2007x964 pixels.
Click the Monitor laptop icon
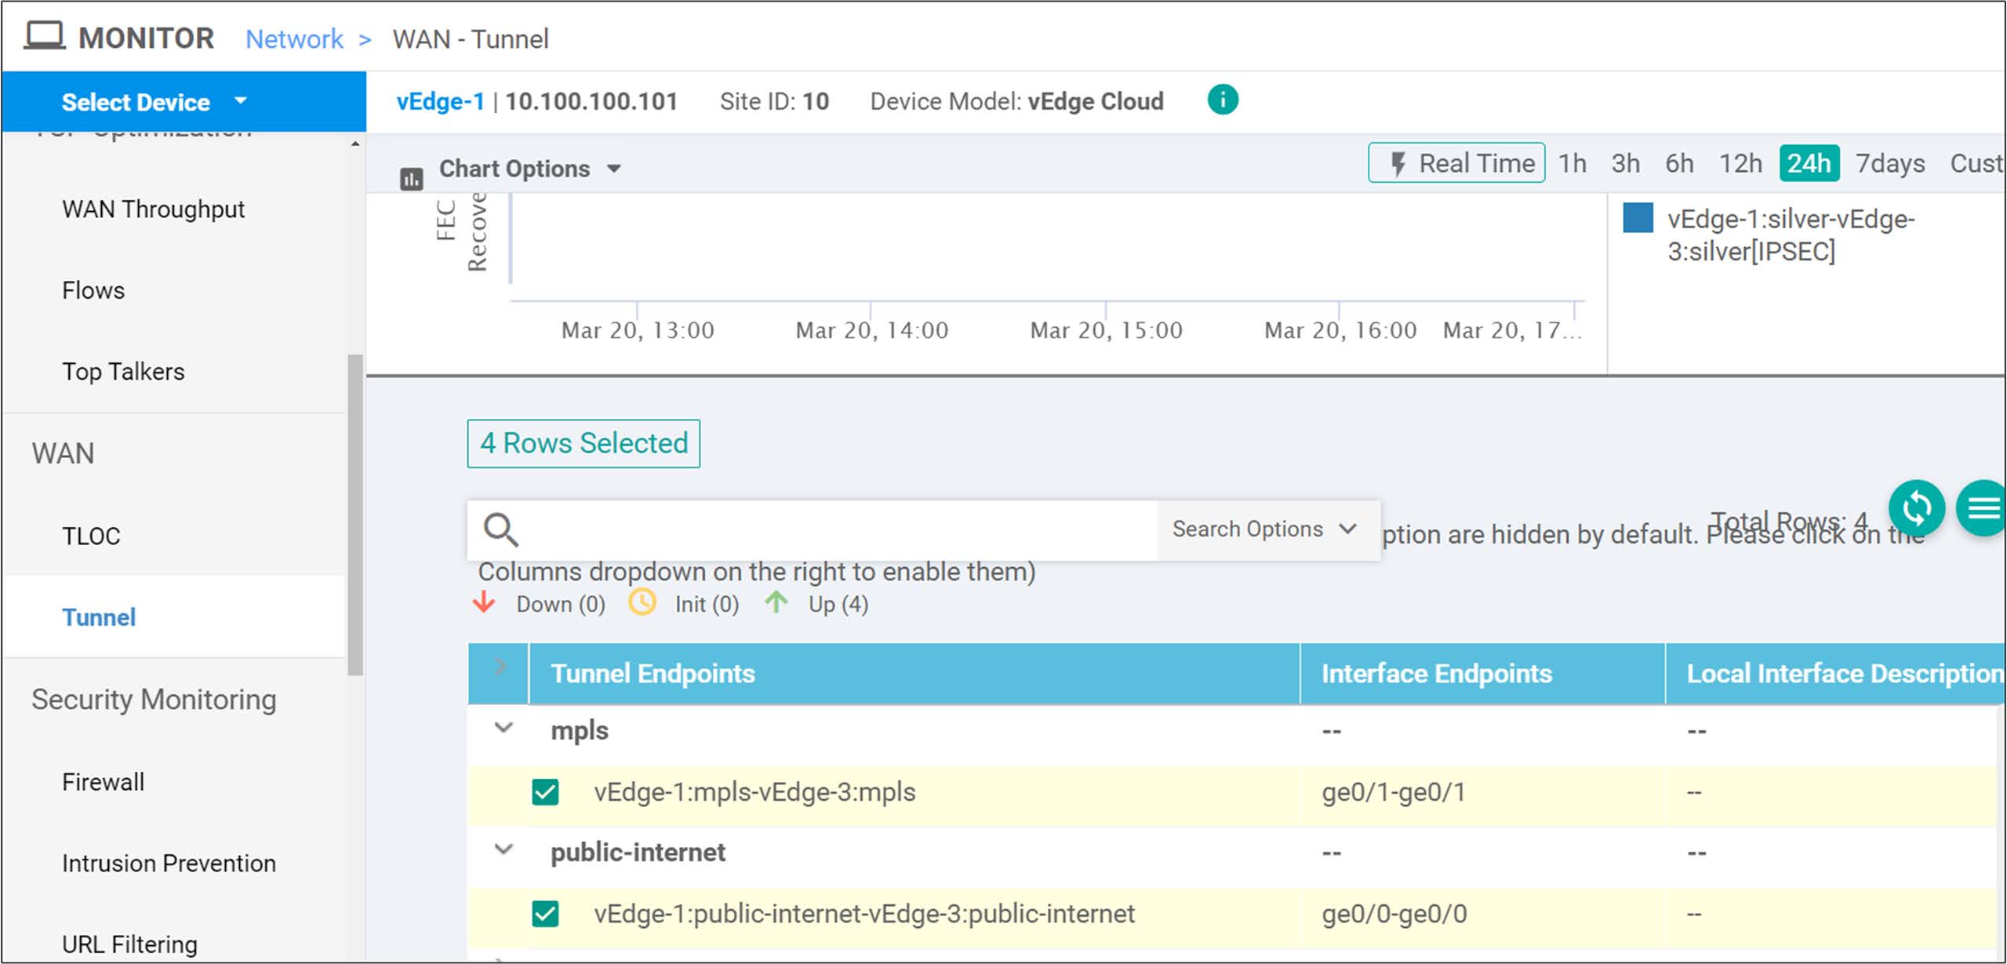(45, 35)
